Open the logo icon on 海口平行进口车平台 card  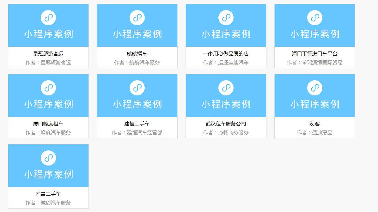click(x=315, y=18)
